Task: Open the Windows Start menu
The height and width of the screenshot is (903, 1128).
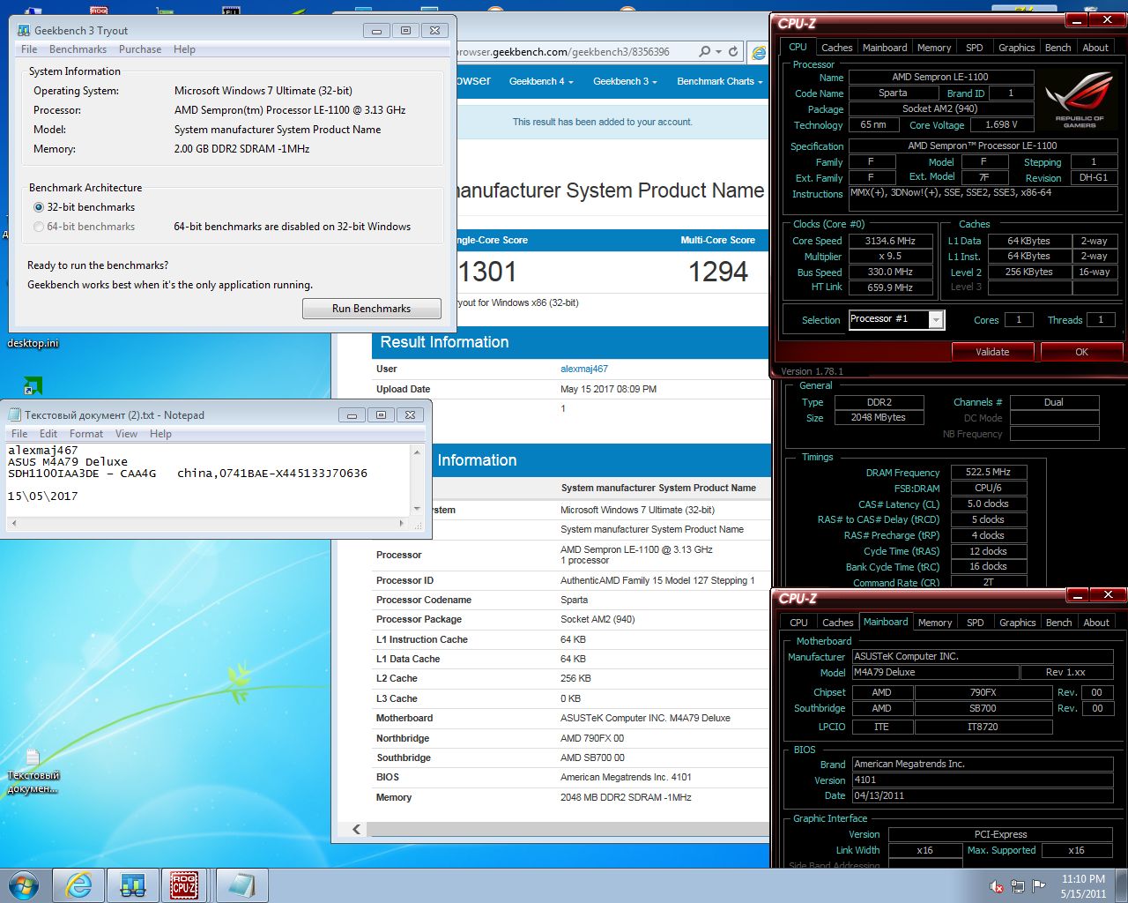Action: pos(24,884)
